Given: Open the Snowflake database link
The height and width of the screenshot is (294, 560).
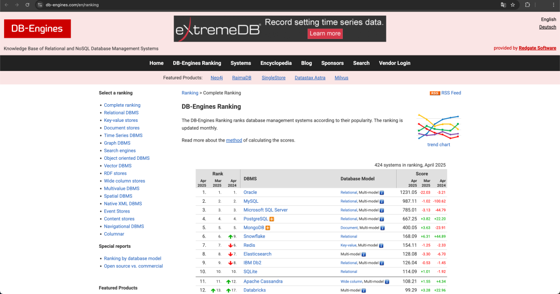Looking at the screenshot, I should point(254,236).
